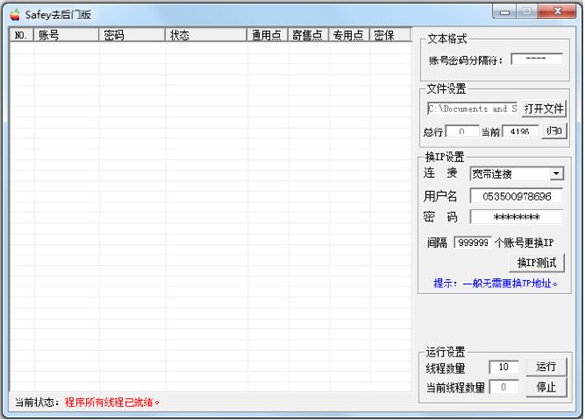585x420 pixels.
Task: Click the 停止 button
Action: click(546, 387)
